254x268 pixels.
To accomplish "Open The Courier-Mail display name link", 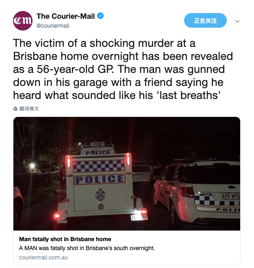I will click(x=65, y=16).
